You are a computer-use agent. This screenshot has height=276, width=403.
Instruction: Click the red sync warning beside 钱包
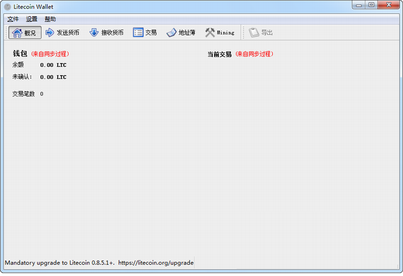click(x=50, y=54)
